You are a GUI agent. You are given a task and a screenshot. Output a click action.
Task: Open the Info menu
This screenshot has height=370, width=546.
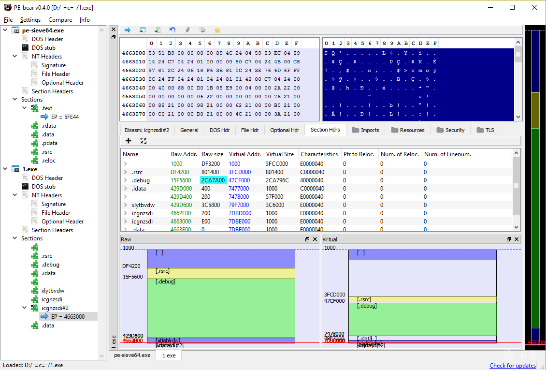click(85, 20)
